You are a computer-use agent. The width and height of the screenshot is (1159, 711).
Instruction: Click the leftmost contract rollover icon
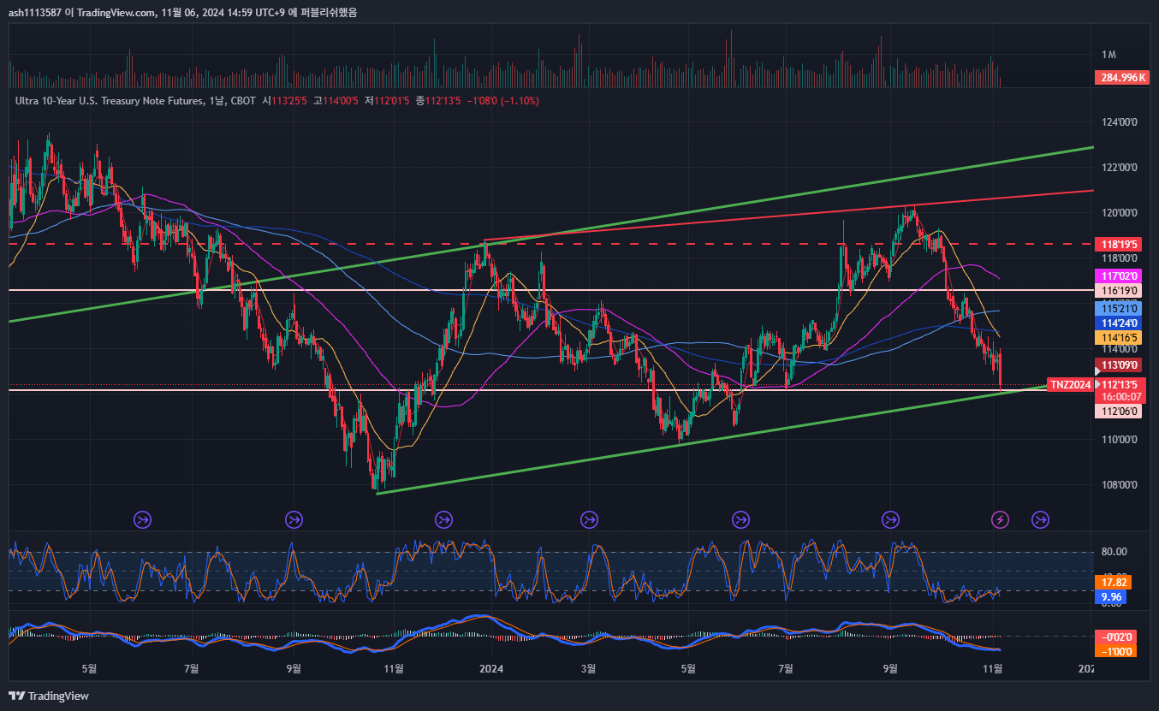pos(142,519)
